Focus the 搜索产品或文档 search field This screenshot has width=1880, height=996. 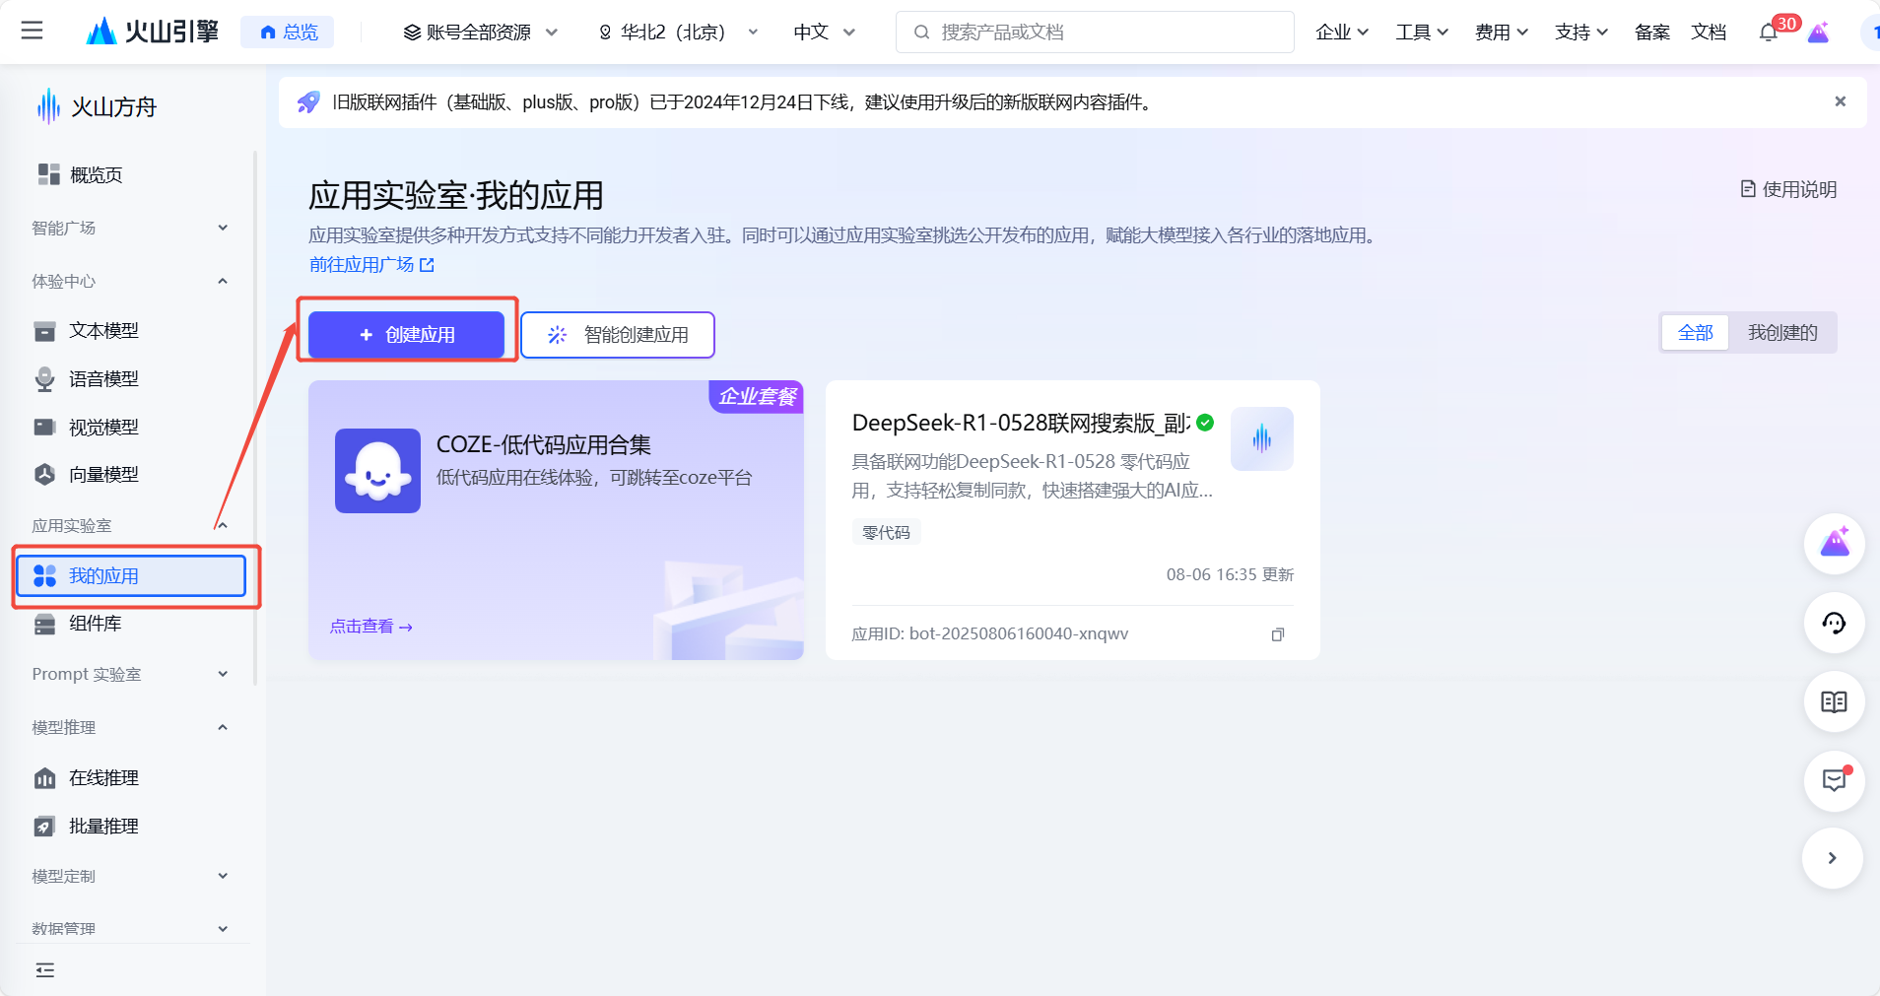point(1095,33)
